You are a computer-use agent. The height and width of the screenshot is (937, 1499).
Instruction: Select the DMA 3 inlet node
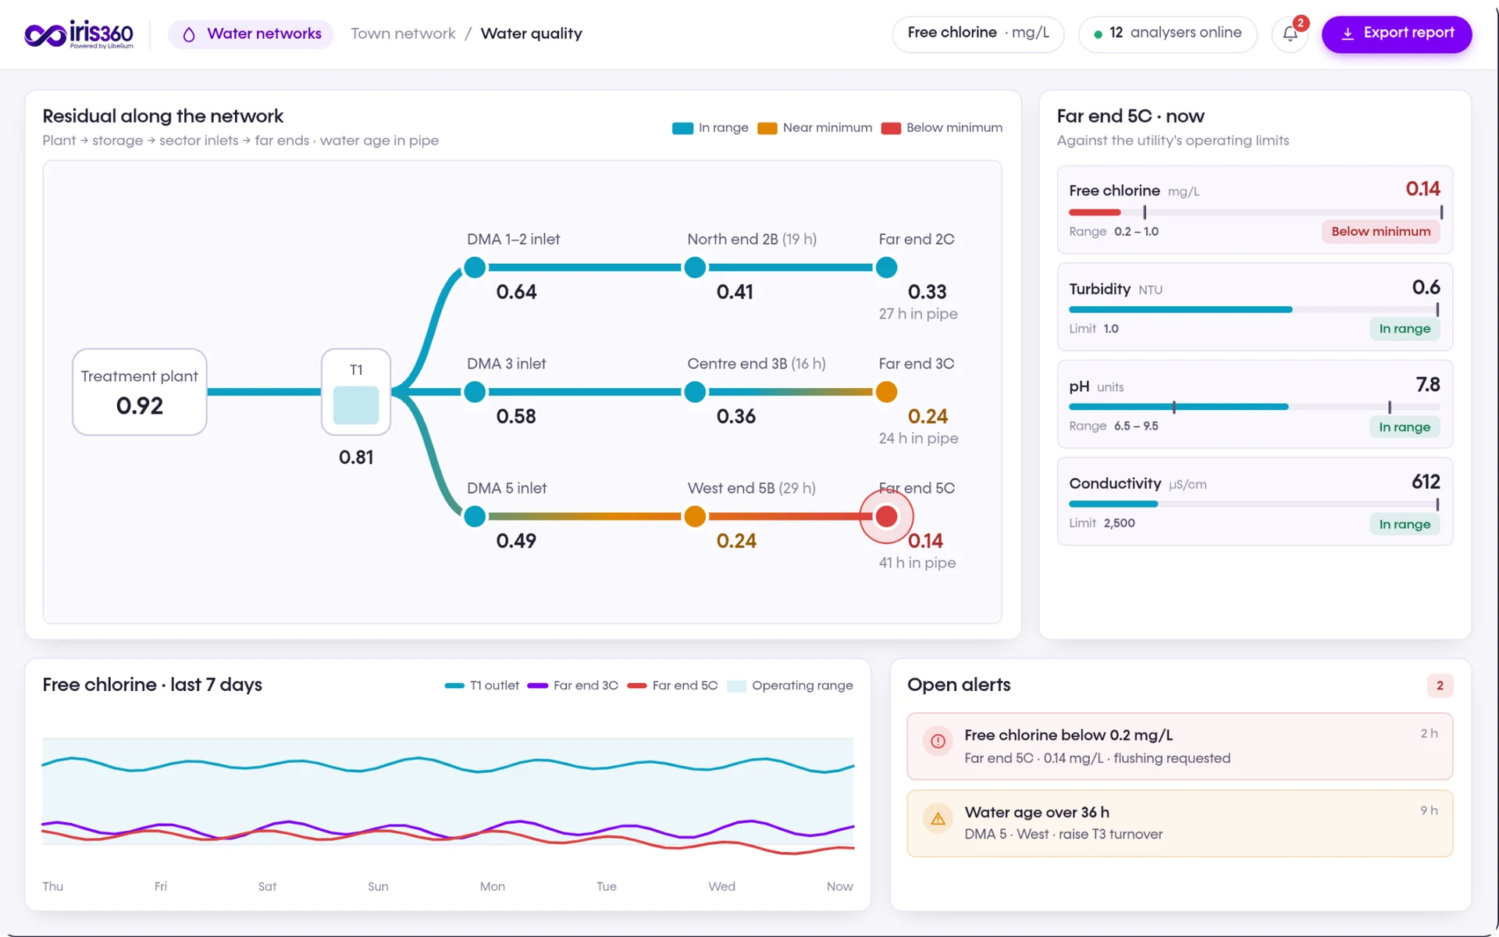click(x=475, y=392)
